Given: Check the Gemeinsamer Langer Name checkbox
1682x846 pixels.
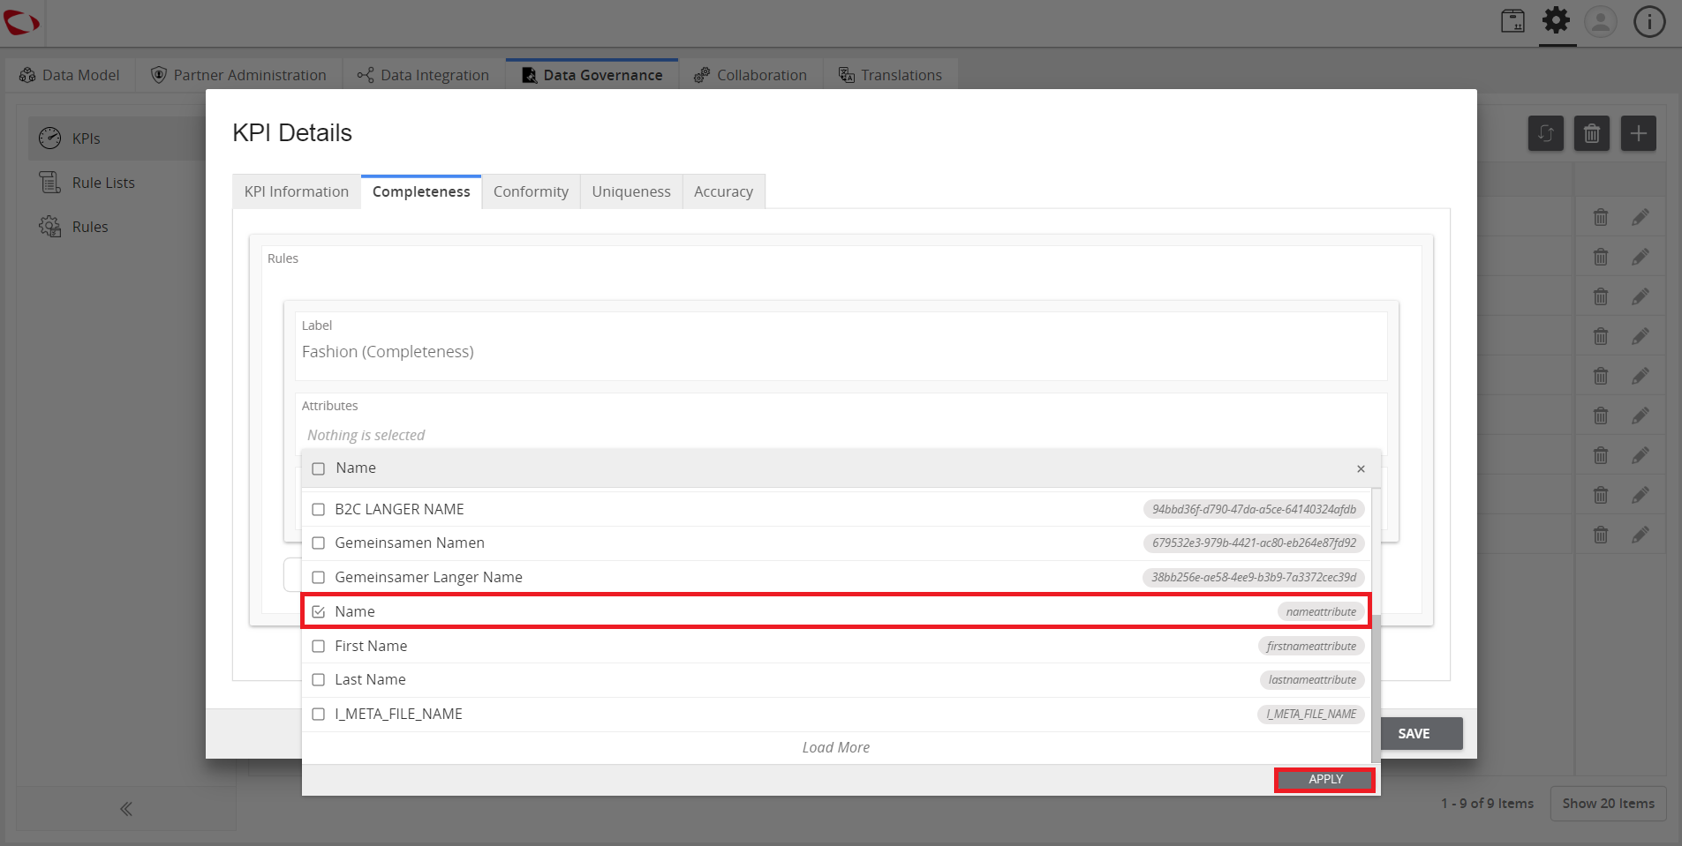Looking at the screenshot, I should tap(319, 577).
